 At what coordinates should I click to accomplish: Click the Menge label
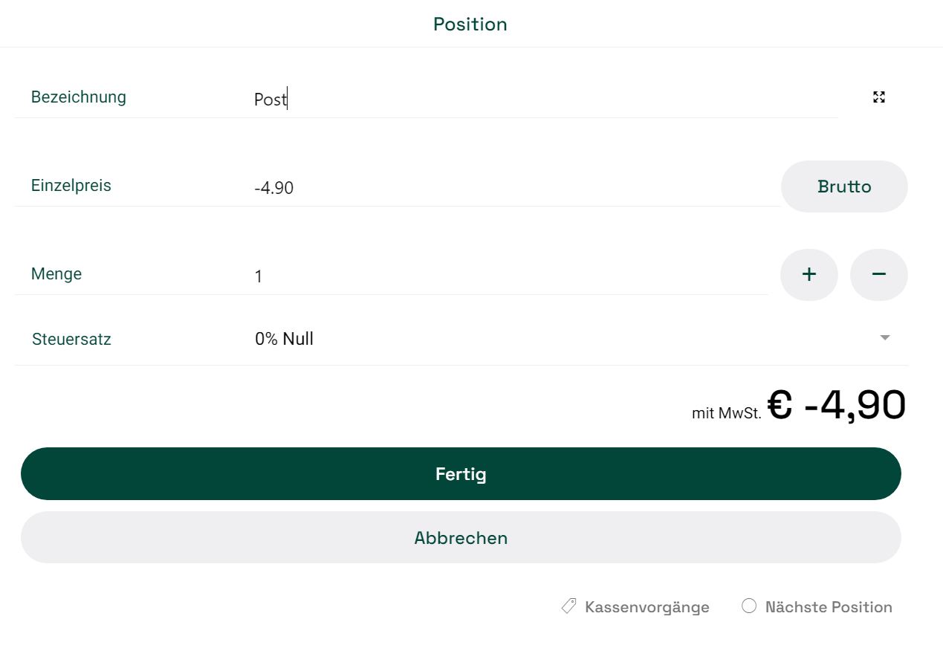click(56, 273)
